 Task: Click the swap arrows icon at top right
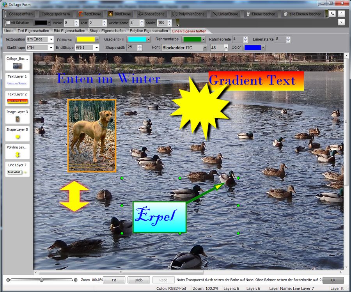332,14
